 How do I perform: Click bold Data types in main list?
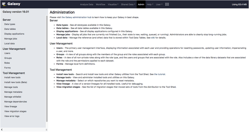pyautogui.click(x=62, y=25)
